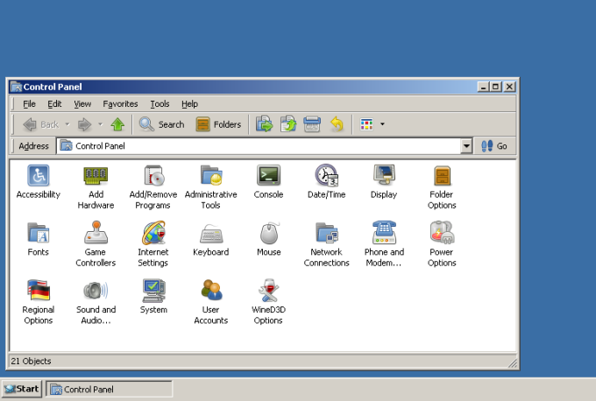Click the Back navigation button
This screenshot has height=401, width=596.
click(x=40, y=124)
